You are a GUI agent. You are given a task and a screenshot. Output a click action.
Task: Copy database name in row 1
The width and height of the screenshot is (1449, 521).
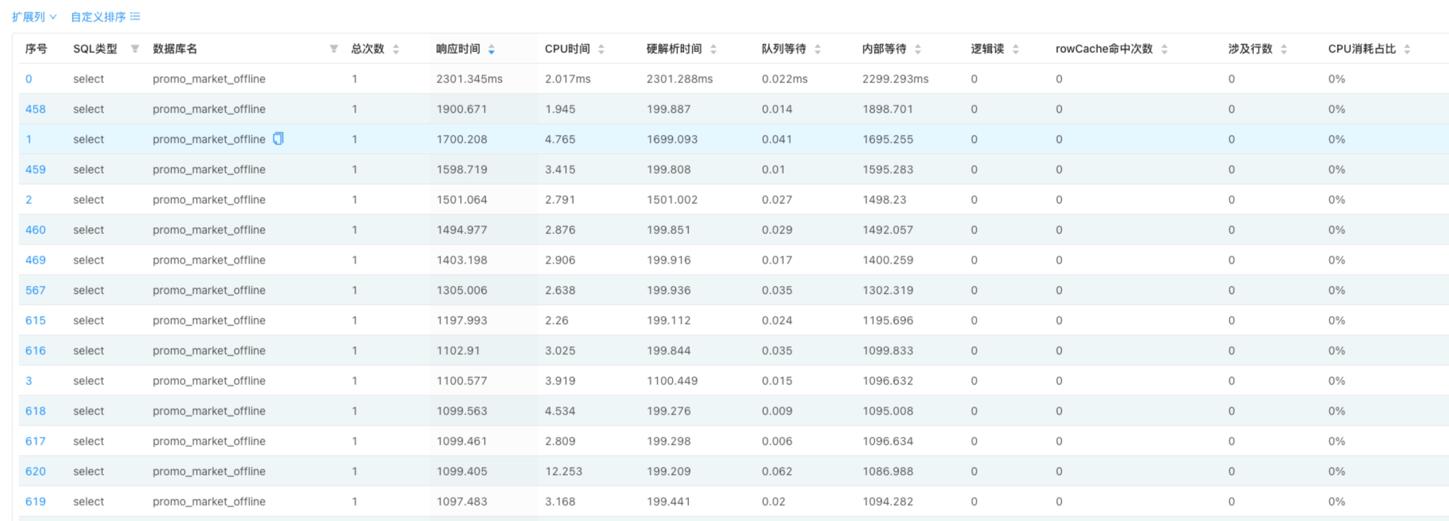278,138
